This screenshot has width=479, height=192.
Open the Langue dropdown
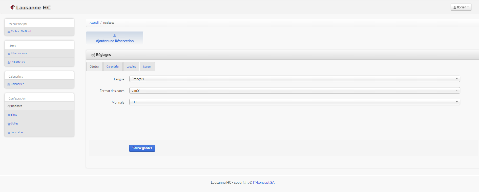tap(294, 79)
